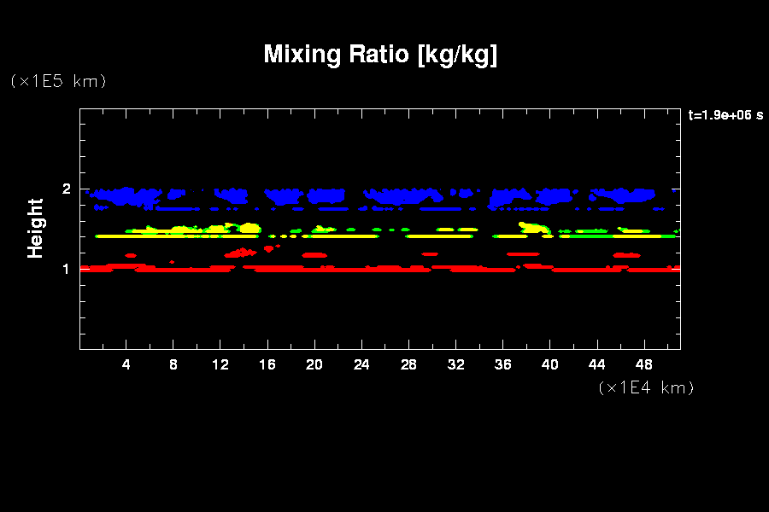
Task: Click x-axis tick label 24
Action: (361, 364)
